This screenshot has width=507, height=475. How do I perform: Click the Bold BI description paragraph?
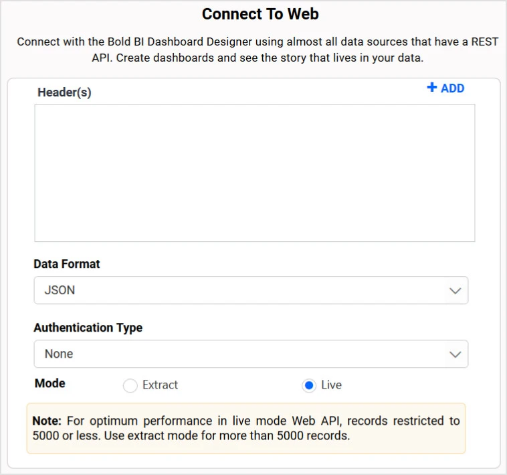coord(258,50)
